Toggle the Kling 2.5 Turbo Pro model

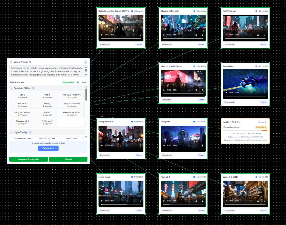(x=72, y=96)
